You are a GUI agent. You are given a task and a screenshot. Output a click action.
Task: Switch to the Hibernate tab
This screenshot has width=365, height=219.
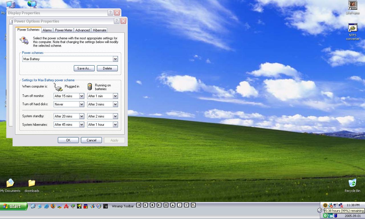pos(100,30)
